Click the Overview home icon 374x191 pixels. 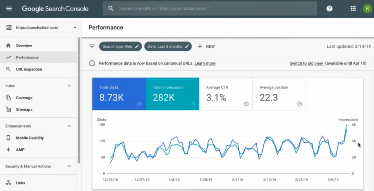pyautogui.click(x=8, y=45)
